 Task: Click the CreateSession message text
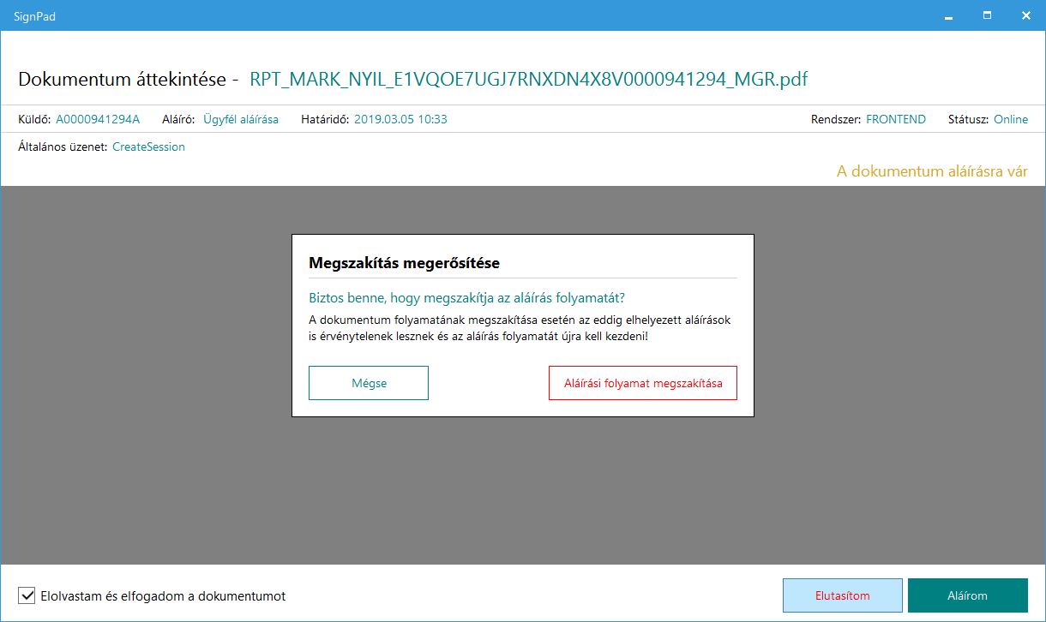point(148,147)
